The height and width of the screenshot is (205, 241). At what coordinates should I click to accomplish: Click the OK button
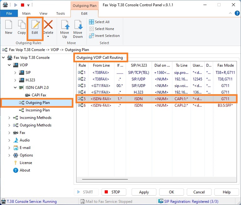[171, 192]
